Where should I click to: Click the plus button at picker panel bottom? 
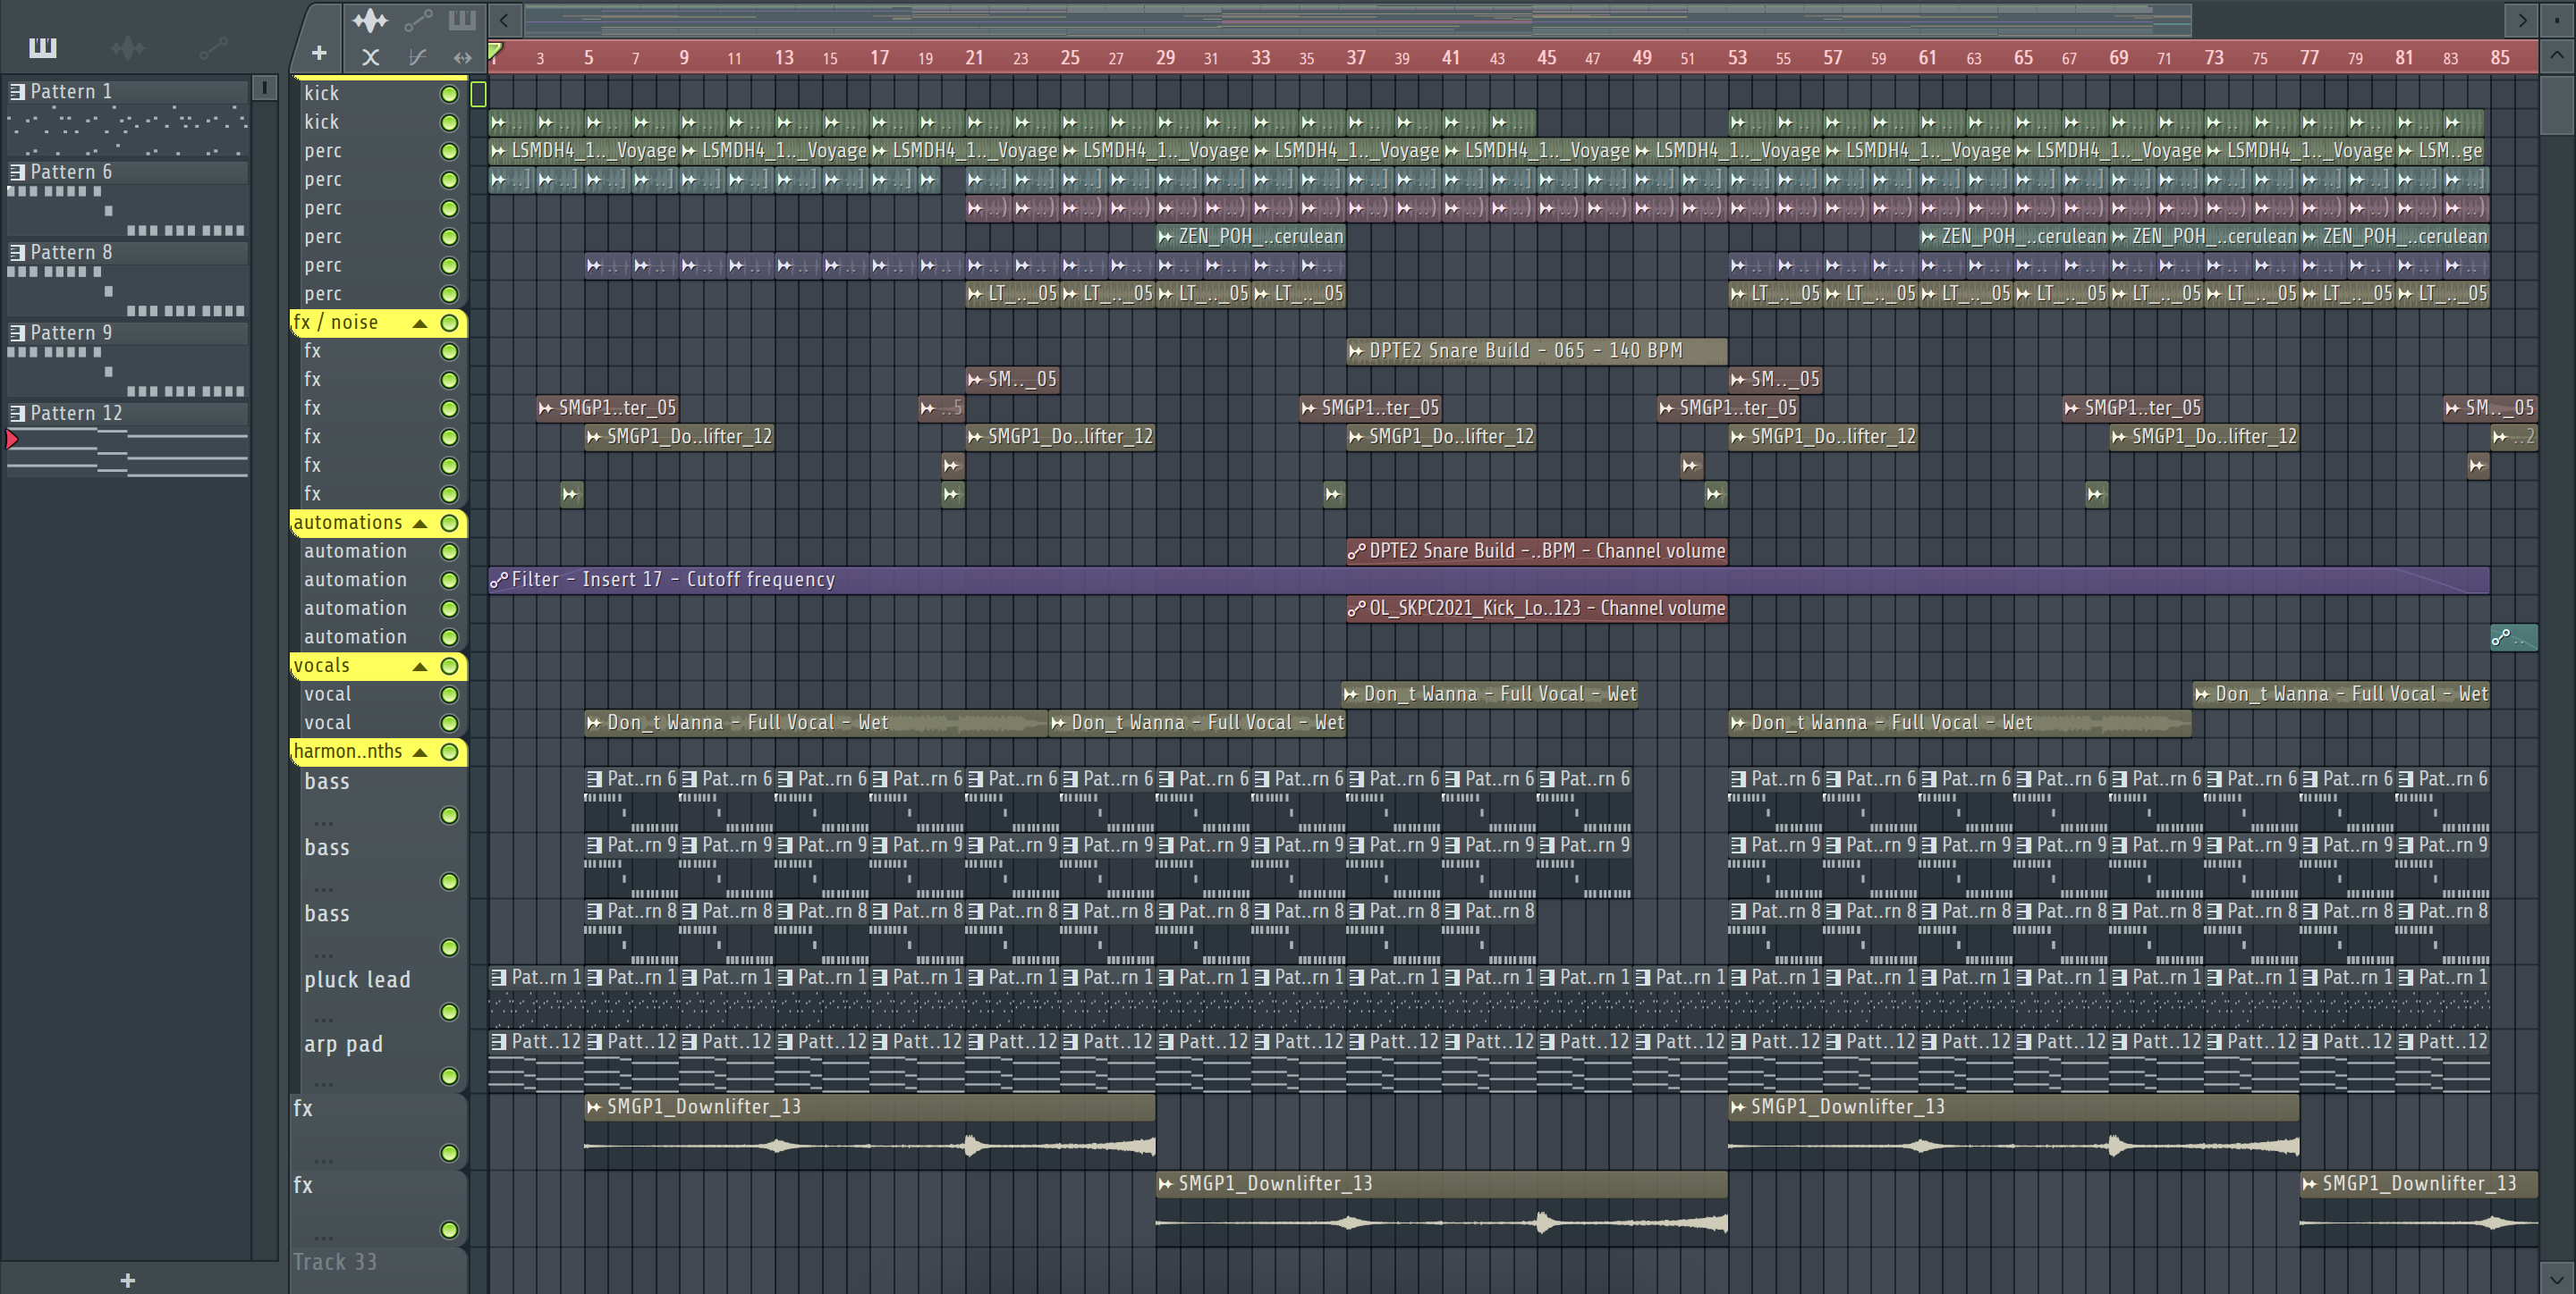click(x=127, y=1280)
